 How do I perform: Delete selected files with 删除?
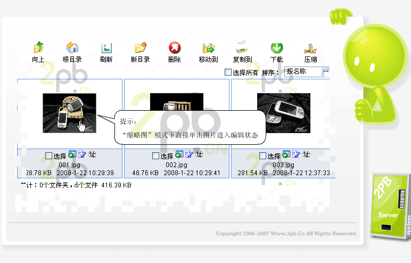tap(174, 52)
